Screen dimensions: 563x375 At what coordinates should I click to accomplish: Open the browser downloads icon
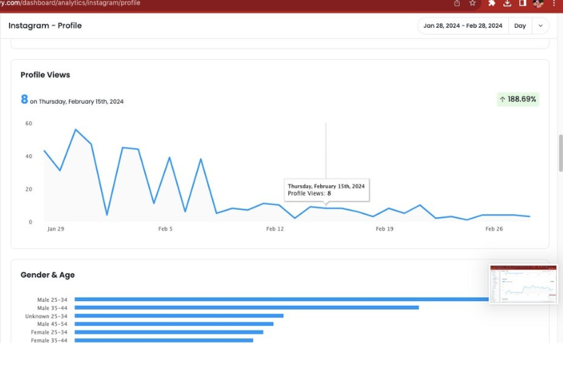click(507, 4)
